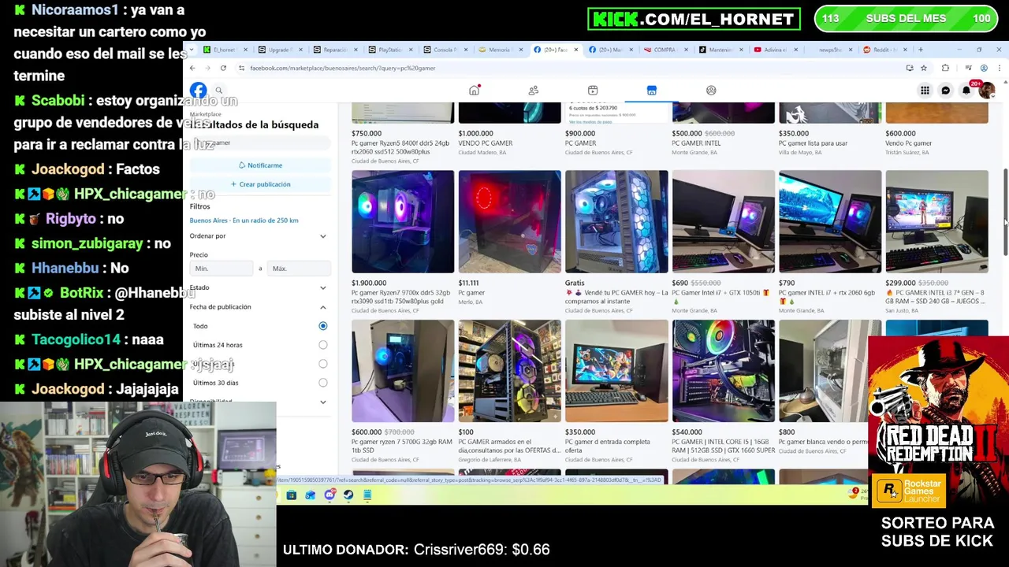Open Steam icon in the taskbar
Image resolution: width=1009 pixels, height=567 pixels.
pyautogui.click(x=348, y=495)
